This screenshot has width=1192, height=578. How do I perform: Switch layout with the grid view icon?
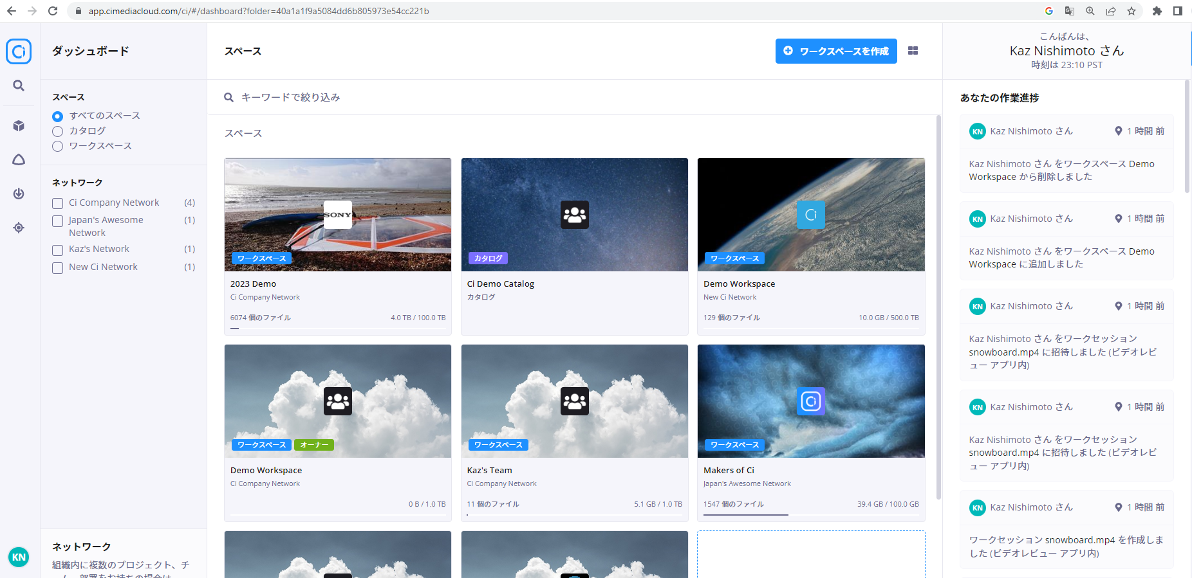pyautogui.click(x=913, y=51)
